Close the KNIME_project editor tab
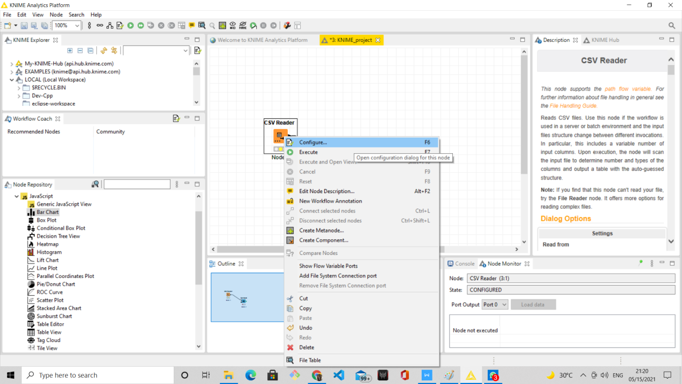The width and height of the screenshot is (682, 384). pyautogui.click(x=378, y=40)
